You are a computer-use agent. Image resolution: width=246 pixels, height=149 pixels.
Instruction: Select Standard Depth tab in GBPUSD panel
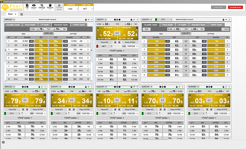pyautogui.click(x=61, y=25)
